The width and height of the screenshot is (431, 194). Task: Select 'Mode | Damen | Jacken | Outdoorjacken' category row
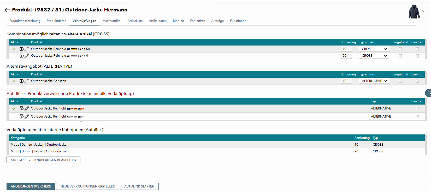[217, 145]
